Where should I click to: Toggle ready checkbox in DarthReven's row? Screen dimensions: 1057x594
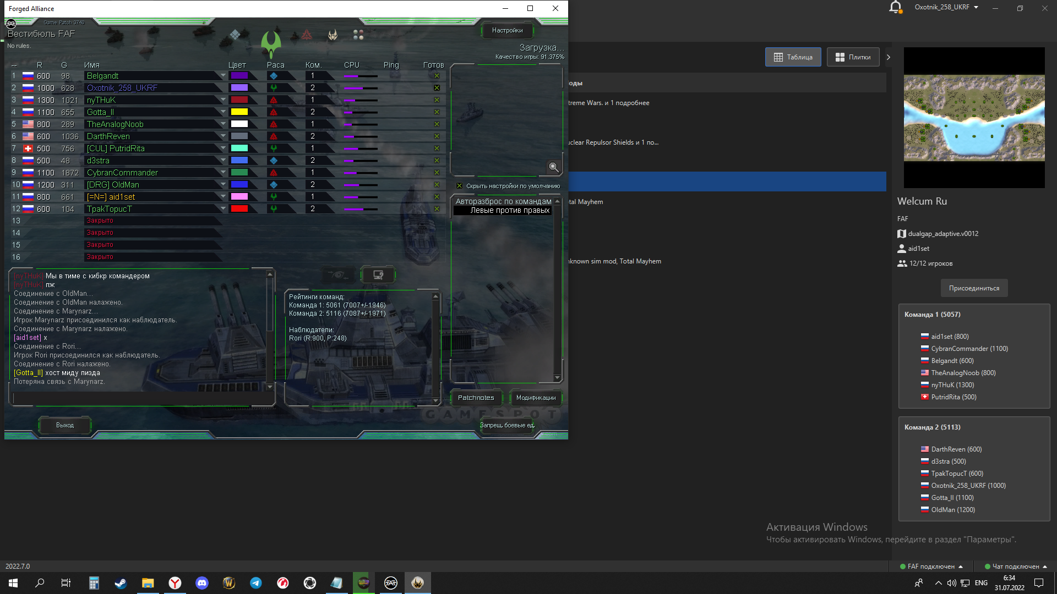[x=437, y=136]
